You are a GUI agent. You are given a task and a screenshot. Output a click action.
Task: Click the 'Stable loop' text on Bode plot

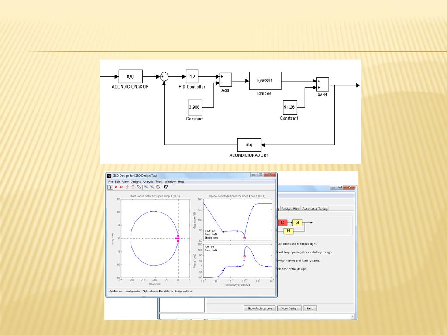pyautogui.click(x=211, y=238)
